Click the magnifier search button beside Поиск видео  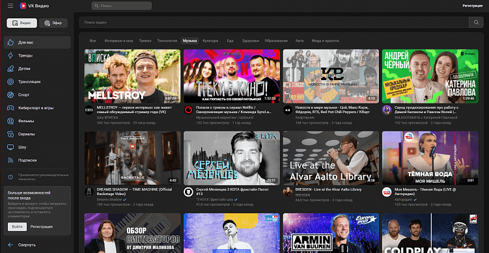click(476, 22)
